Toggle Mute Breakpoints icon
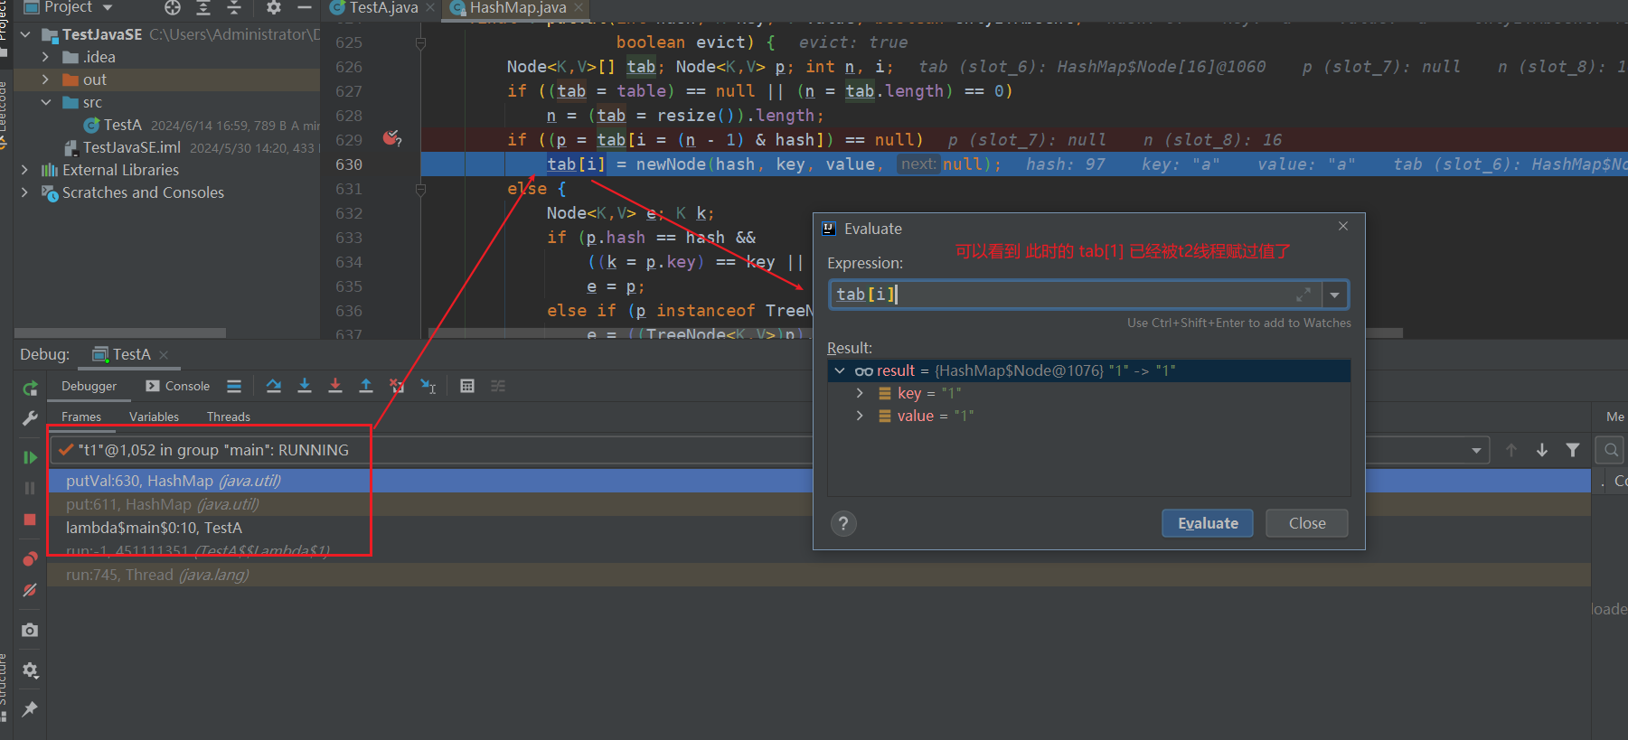 coord(30,590)
